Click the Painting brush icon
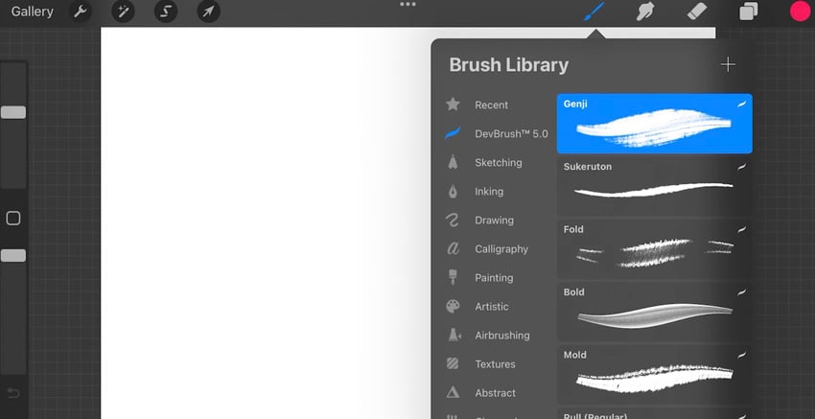Screen dimensions: 815x419 453,277
